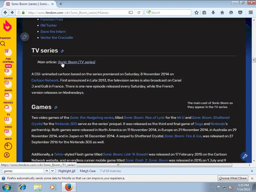This screenshot has height=192, width=256.
Task: Open Movies category in Fandom sidebar
Action: (8, 98)
